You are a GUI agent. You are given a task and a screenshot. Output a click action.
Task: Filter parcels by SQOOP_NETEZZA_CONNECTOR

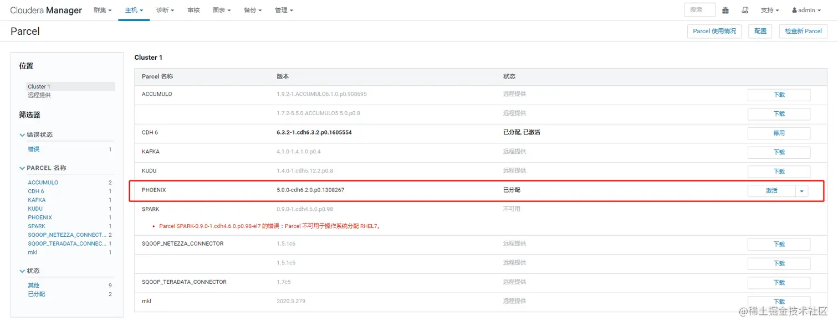click(x=67, y=235)
